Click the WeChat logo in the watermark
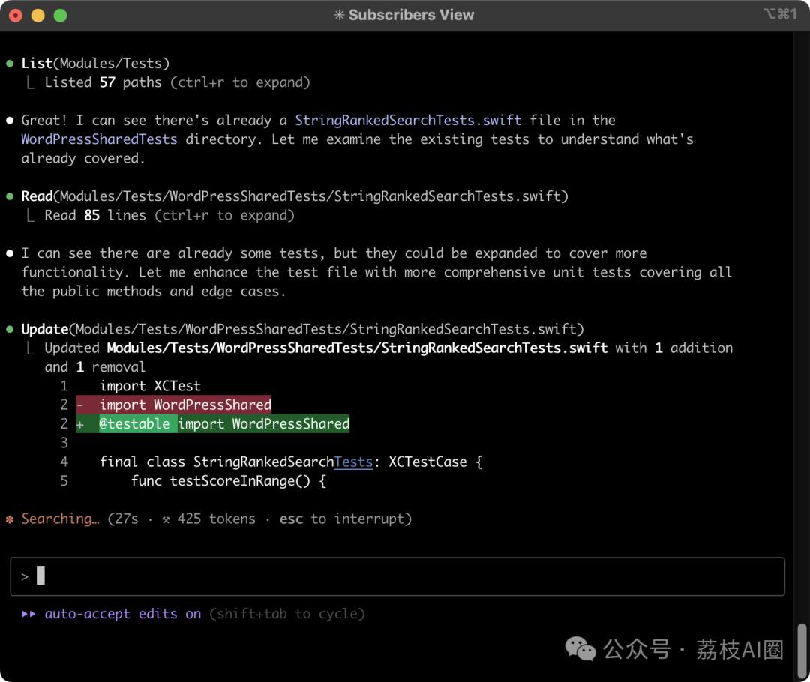810x682 pixels. (x=580, y=648)
